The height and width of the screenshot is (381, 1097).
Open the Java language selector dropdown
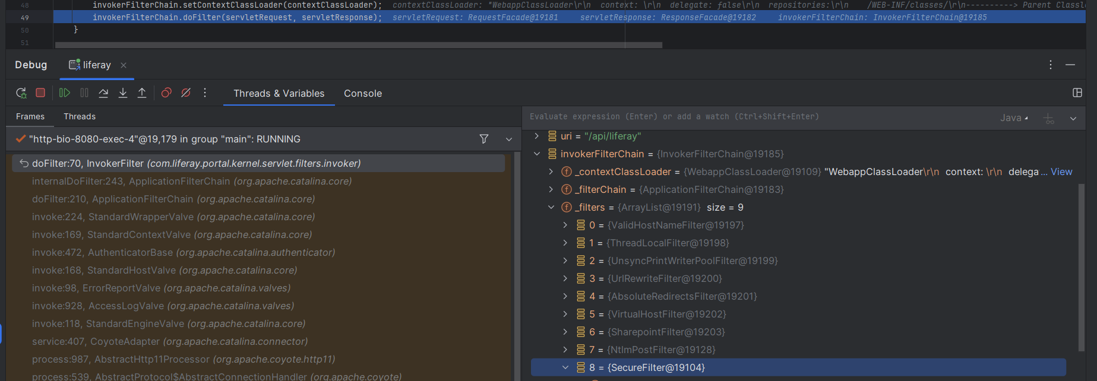(1014, 118)
